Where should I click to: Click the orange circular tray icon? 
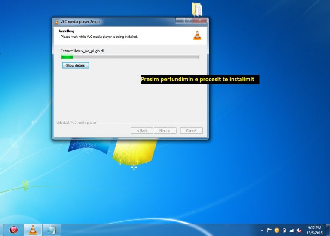(x=277, y=230)
